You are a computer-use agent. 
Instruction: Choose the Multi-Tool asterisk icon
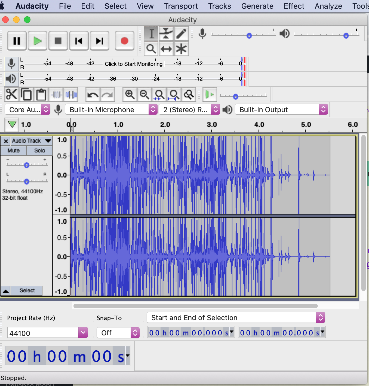pyautogui.click(x=181, y=49)
